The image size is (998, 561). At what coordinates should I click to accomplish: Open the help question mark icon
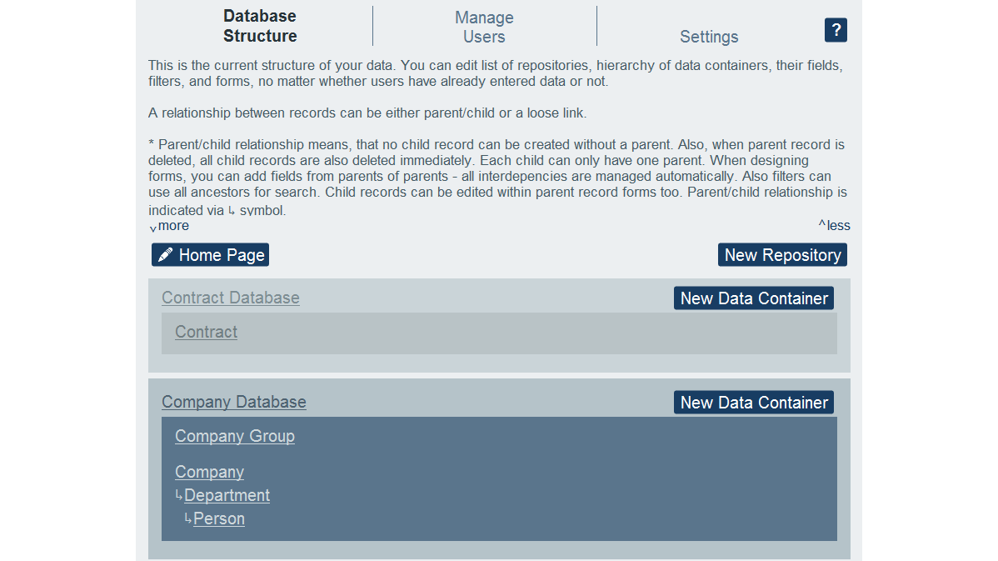tap(836, 30)
